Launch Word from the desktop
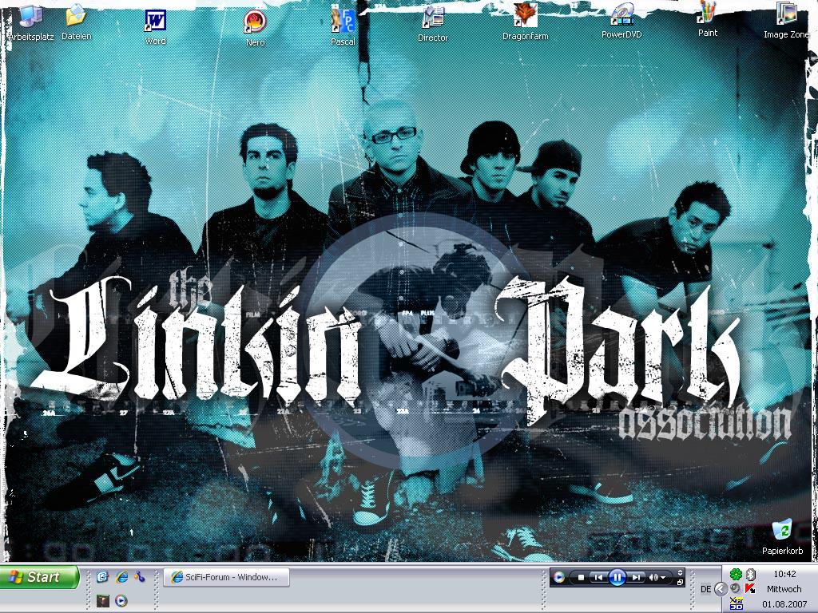818x613 pixels. click(155, 20)
